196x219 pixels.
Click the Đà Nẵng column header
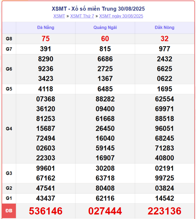pos(45,28)
